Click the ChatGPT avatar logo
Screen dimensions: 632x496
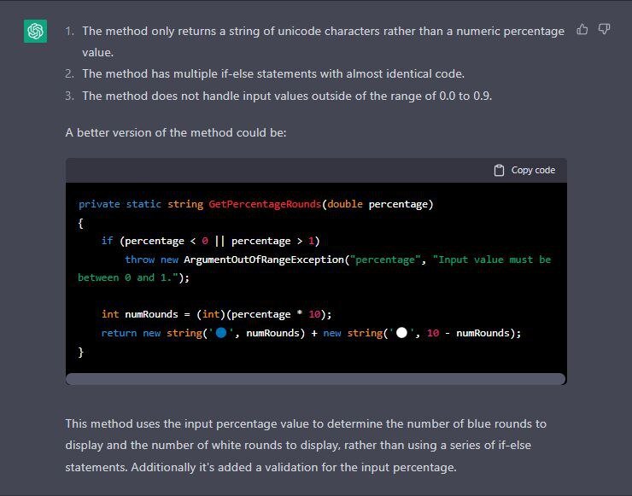click(x=36, y=31)
